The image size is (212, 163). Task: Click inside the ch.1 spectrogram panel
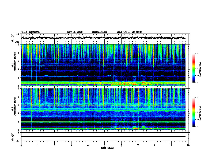[103, 65]
